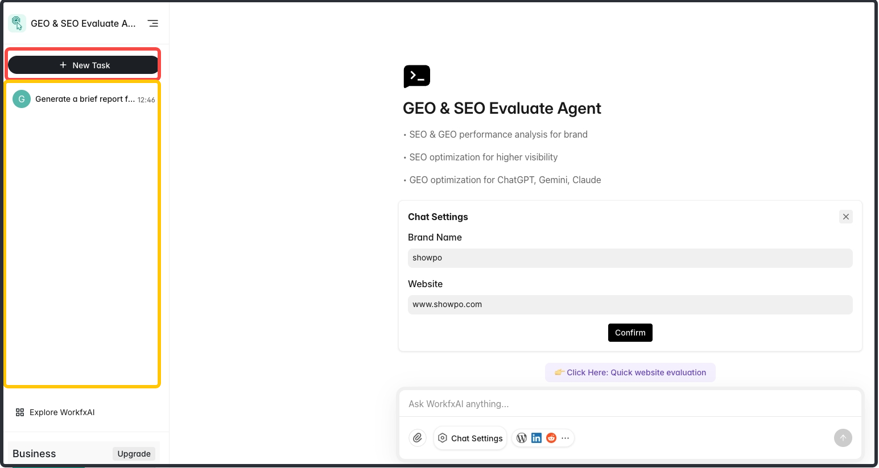The height and width of the screenshot is (468, 879).
Task: Collapse the sidebar with the menu icon
Action: [153, 23]
